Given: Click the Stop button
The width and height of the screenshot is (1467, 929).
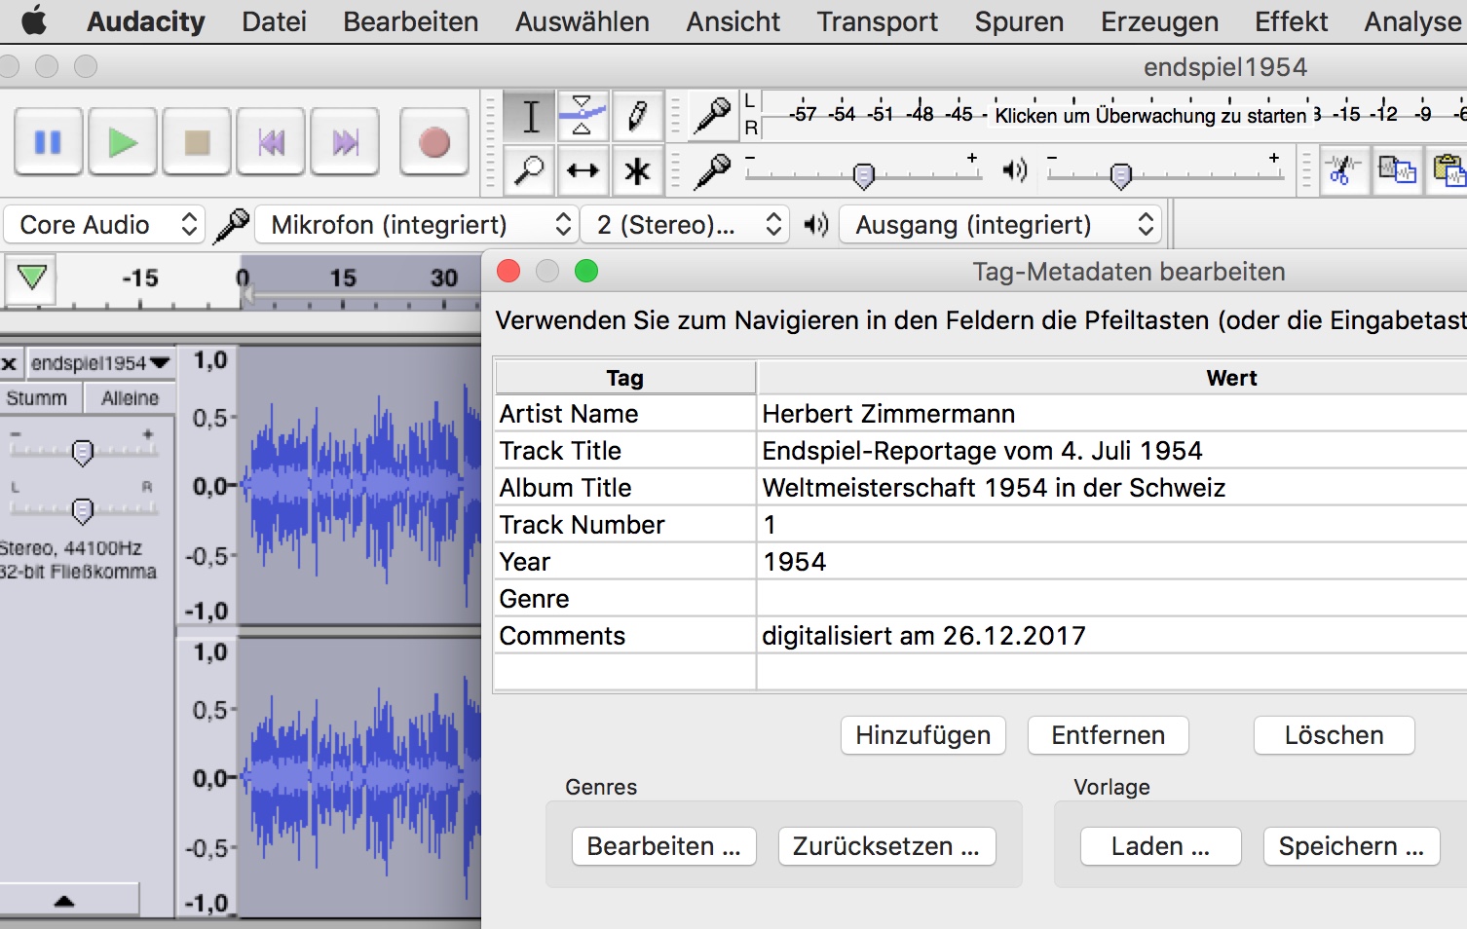Looking at the screenshot, I should (x=197, y=142).
